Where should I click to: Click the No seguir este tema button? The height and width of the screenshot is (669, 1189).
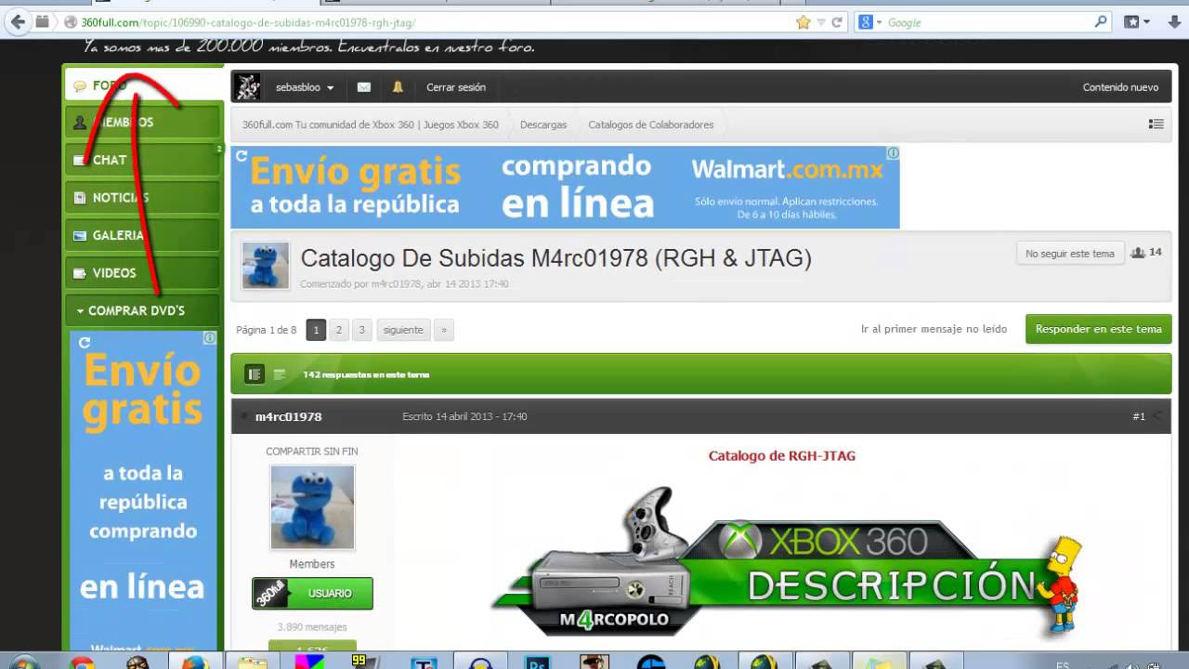(1069, 254)
